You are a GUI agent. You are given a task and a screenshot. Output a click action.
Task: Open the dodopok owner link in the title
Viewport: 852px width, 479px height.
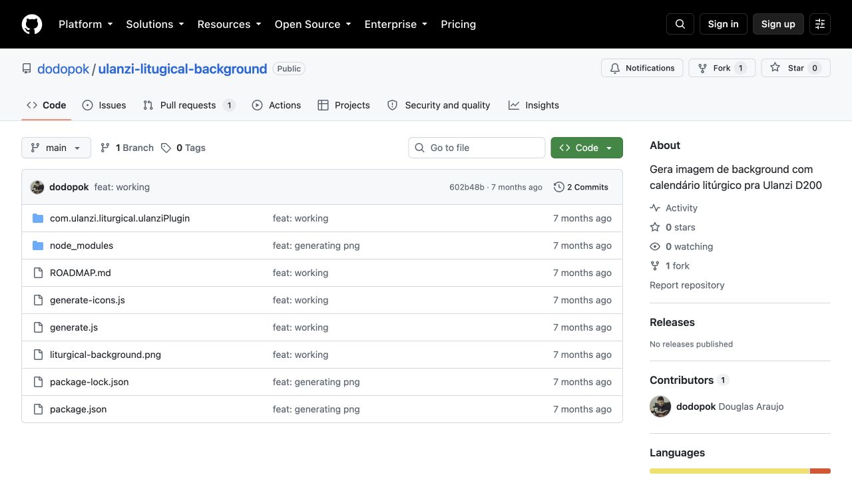(x=63, y=69)
